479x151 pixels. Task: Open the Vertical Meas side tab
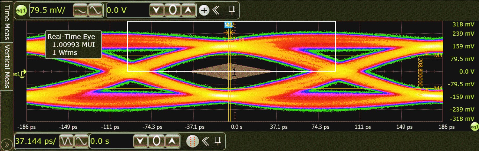coord(7,66)
